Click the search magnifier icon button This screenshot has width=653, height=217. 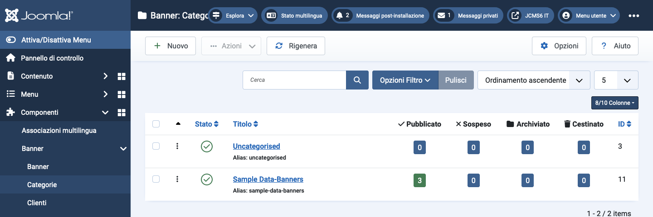click(357, 80)
